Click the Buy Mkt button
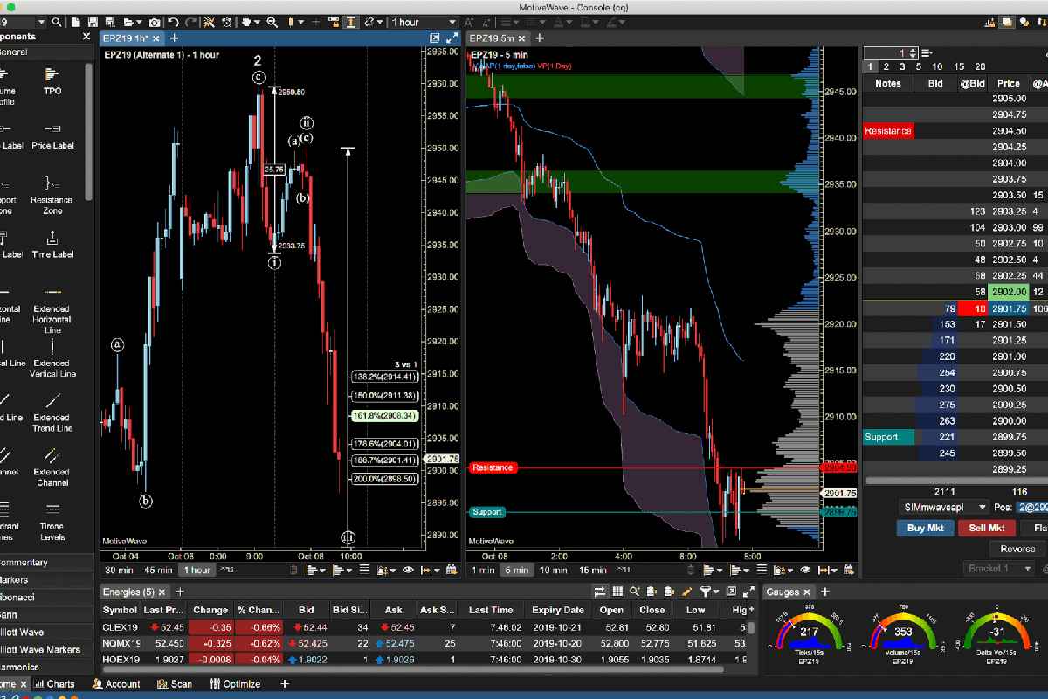The width and height of the screenshot is (1048, 699). (926, 528)
